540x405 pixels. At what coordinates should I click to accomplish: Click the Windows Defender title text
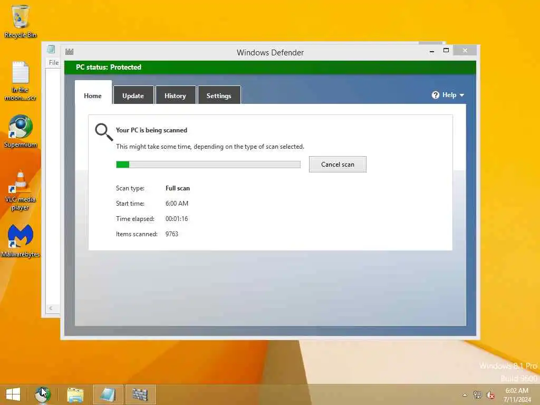(x=270, y=52)
